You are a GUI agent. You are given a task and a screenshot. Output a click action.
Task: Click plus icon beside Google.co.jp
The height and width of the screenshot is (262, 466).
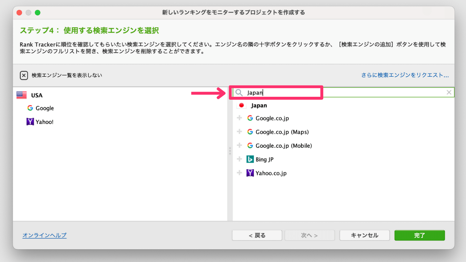tap(239, 118)
